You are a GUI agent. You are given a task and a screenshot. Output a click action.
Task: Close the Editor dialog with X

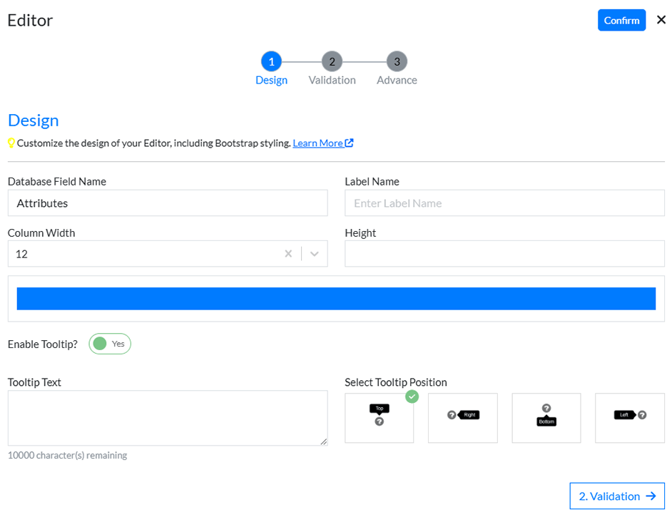point(661,20)
